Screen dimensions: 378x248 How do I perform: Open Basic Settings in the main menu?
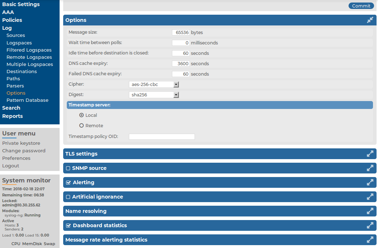21,4
